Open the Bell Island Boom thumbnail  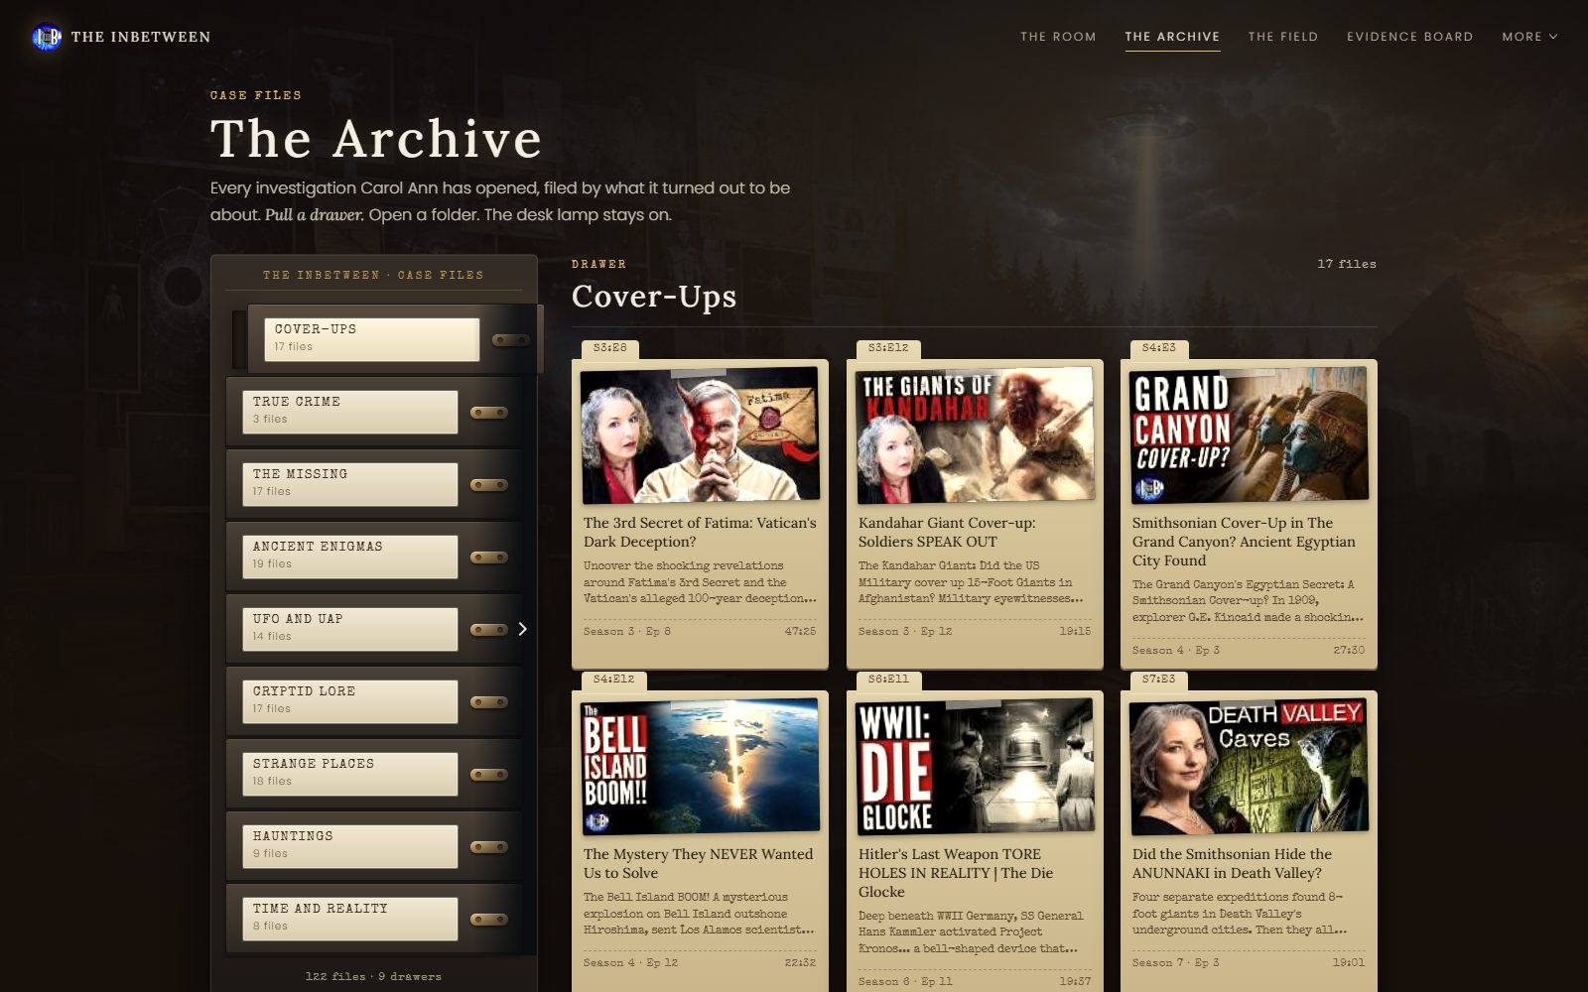(700, 766)
